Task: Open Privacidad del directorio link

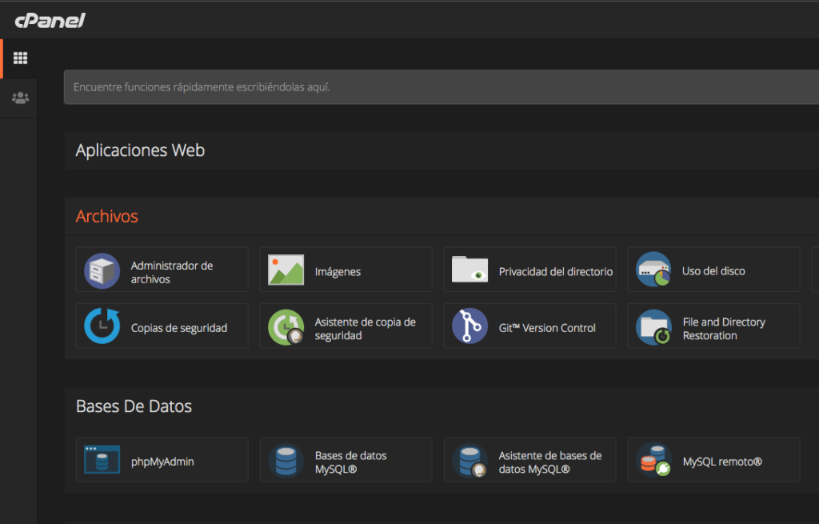Action: pyautogui.click(x=555, y=272)
